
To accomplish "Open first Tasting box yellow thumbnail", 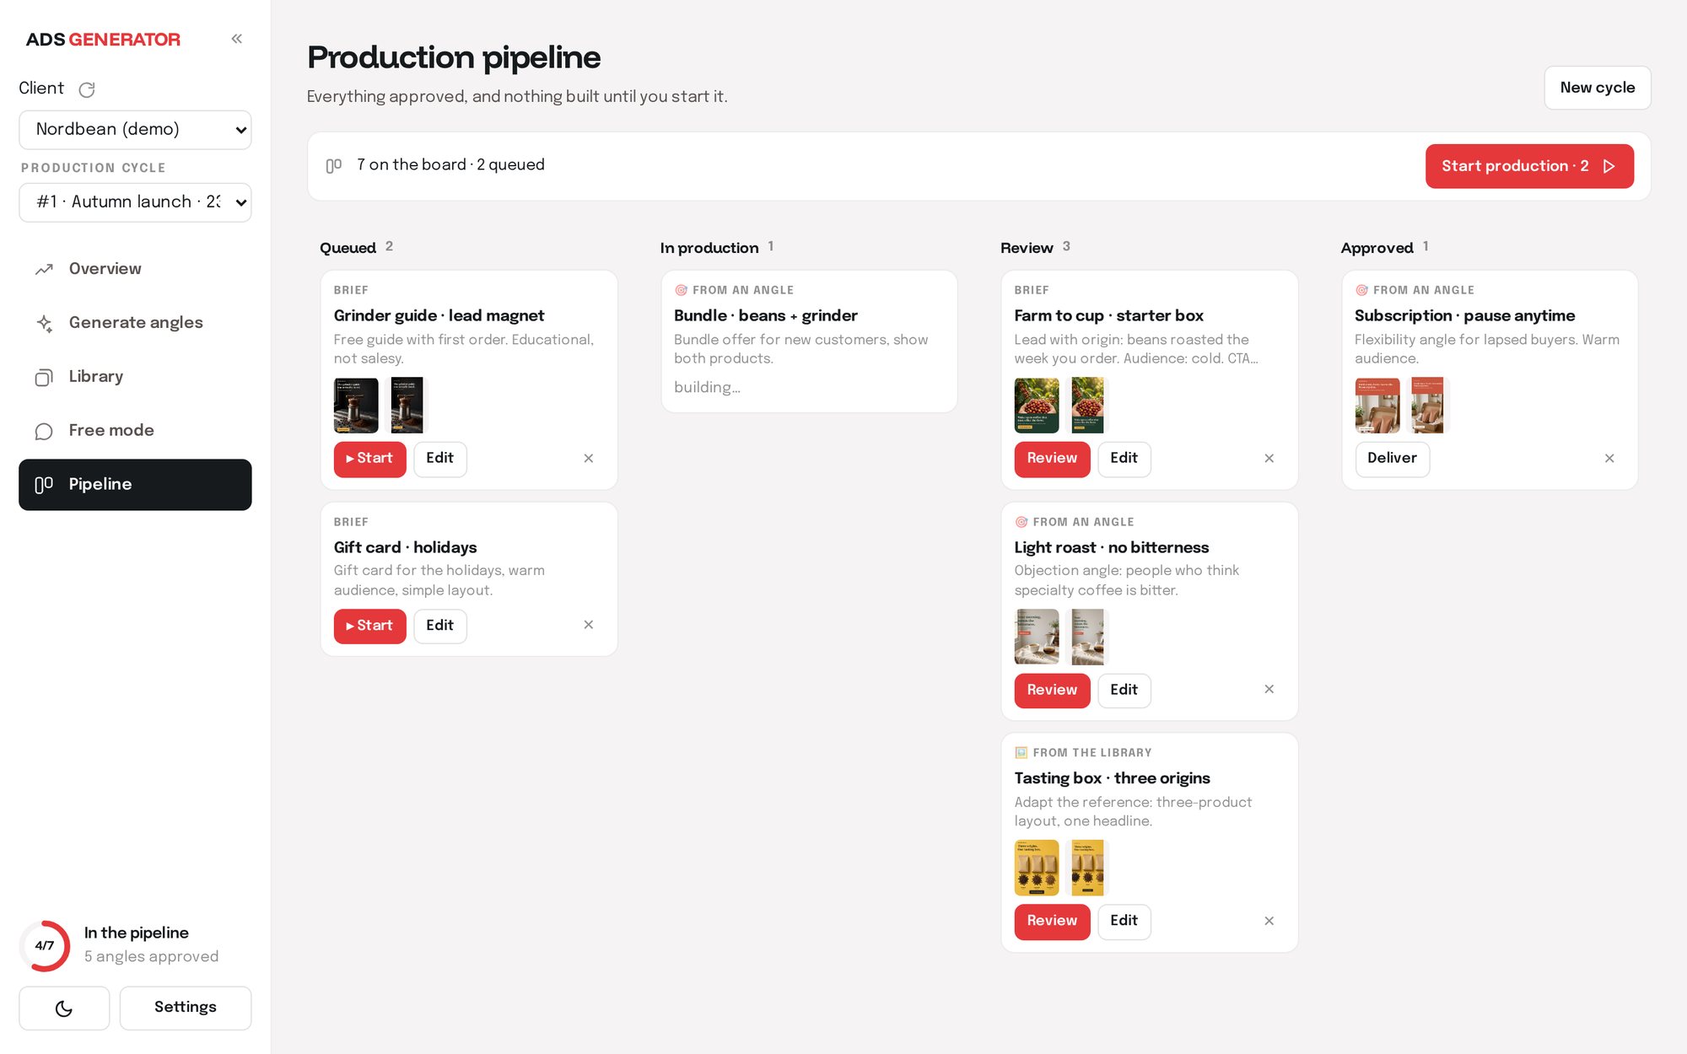I will (1037, 868).
